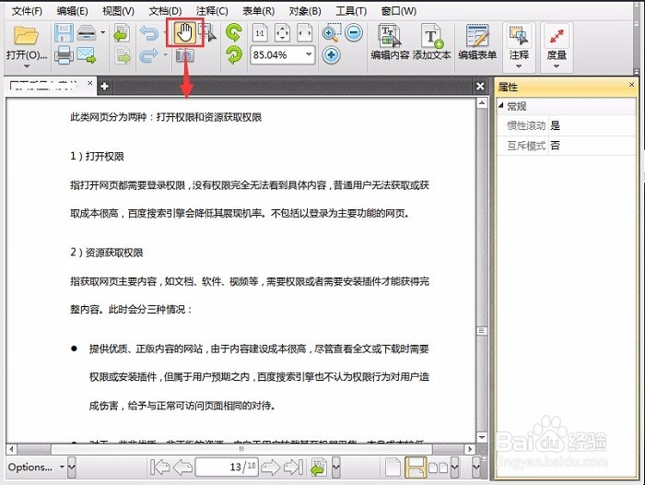This screenshot has height=485, width=645.
Task: Click the Snapshot camera icon
Action: (184, 55)
